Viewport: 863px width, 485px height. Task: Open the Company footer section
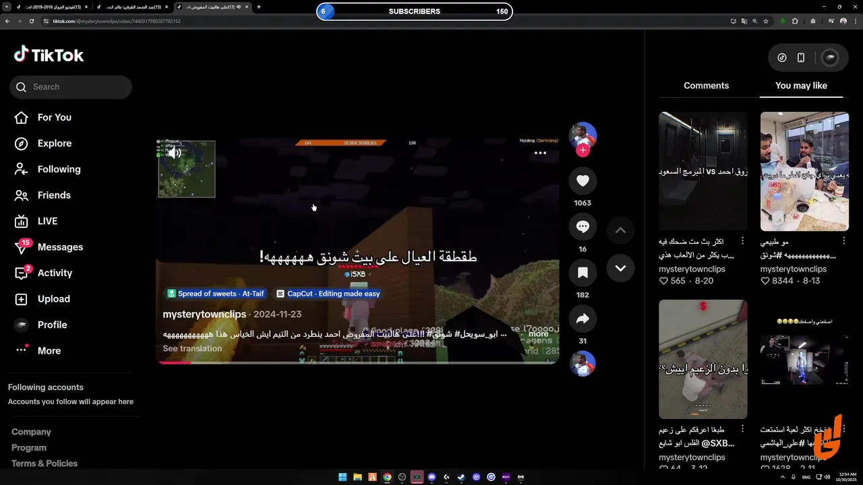coord(31,432)
